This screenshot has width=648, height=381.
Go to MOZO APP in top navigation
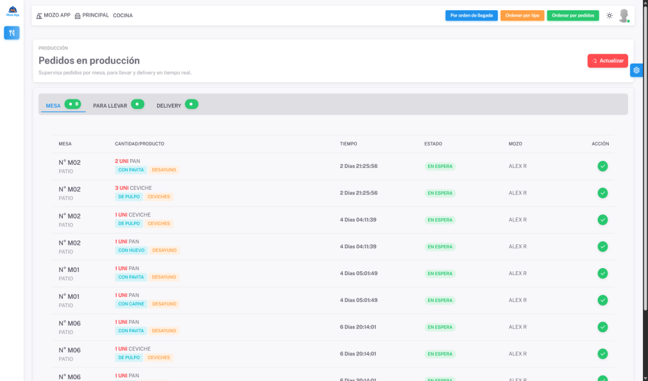tap(53, 15)
